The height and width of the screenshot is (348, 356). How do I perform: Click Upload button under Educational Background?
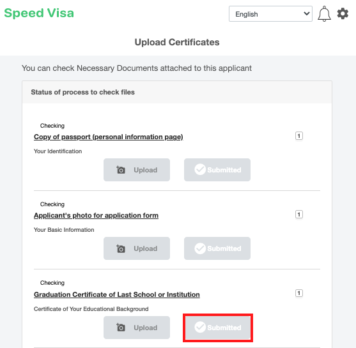[137, 328]
